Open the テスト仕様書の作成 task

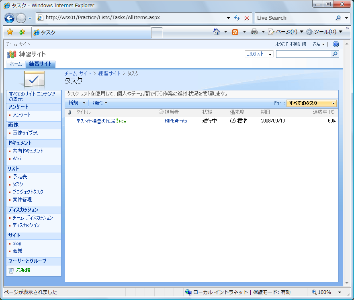coord(96,121)
